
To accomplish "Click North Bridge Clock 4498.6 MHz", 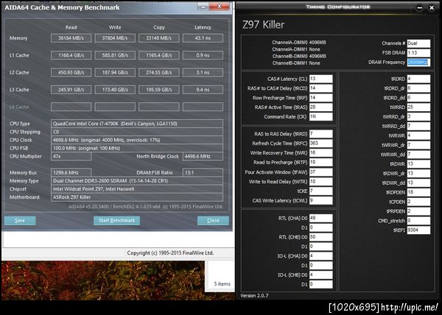I will point(203,156).
